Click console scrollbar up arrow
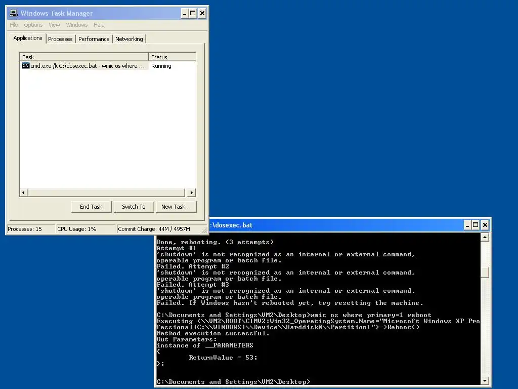518x389 pixels. (485, 237)
